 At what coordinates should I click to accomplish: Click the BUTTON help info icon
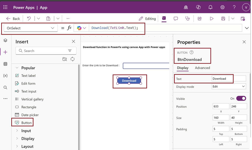(x=192, y=52)
